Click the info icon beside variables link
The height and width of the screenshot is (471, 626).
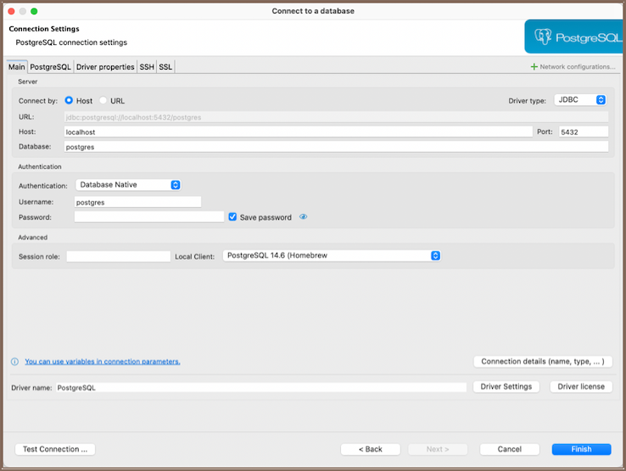pyautogui.click(x=14, y=362)
